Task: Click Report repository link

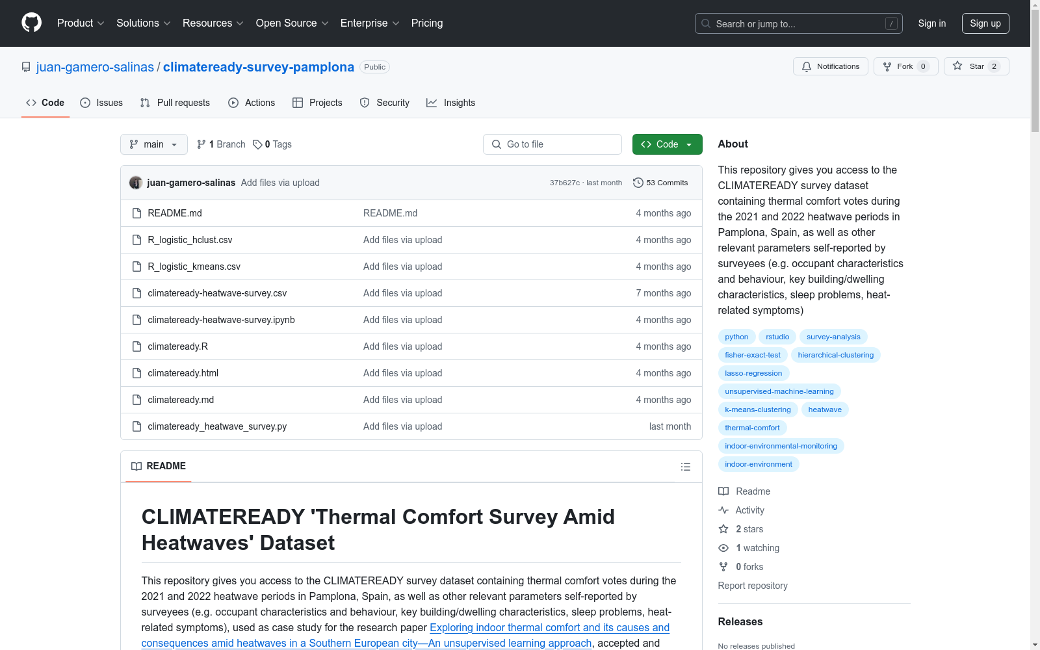Action: pos(753,586)
